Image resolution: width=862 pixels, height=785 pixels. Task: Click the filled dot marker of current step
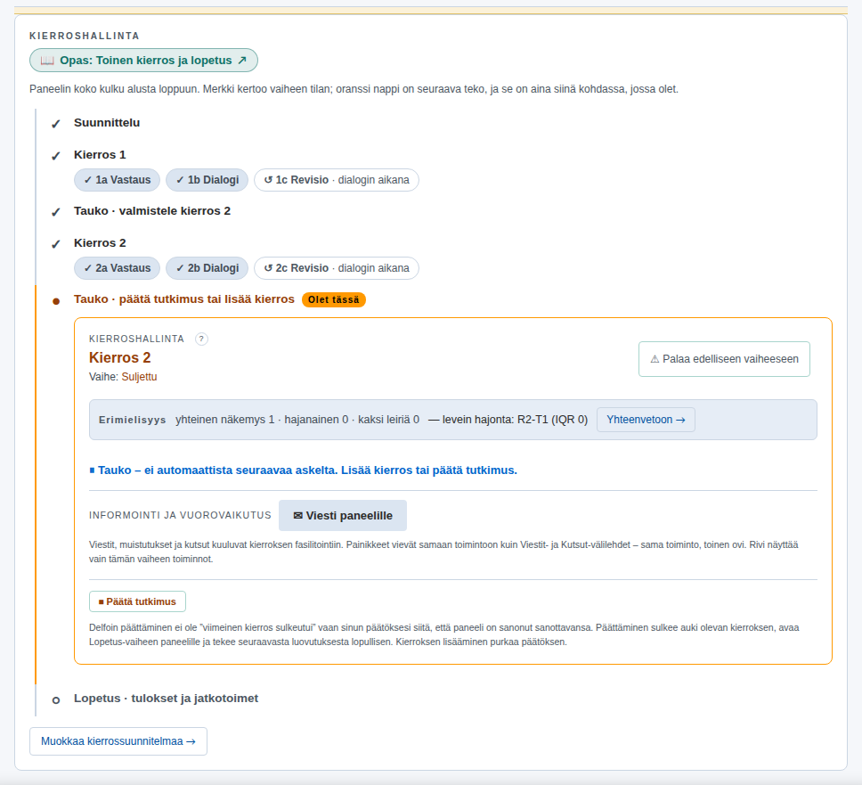(56, 301)
